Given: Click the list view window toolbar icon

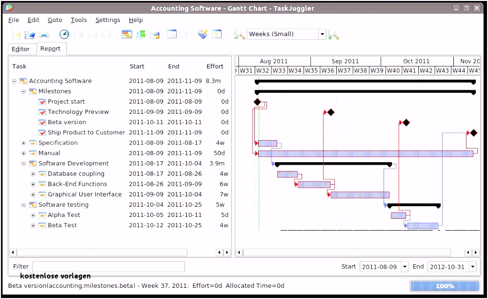Looking at the screenshot, I should [x=171, y=34].
